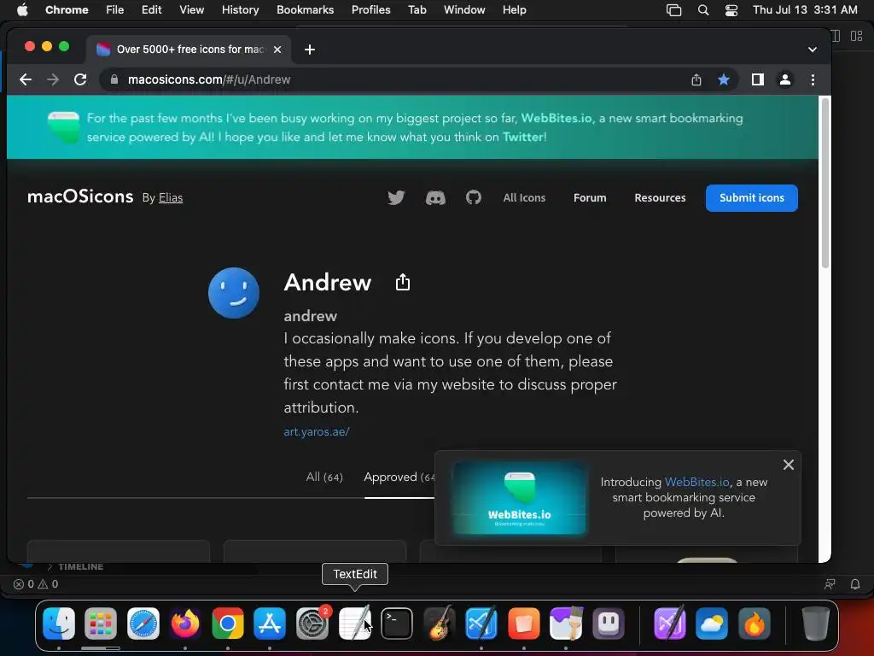
Task: Open the File menu
Action: pyautogui.click(x=115, y=10)
